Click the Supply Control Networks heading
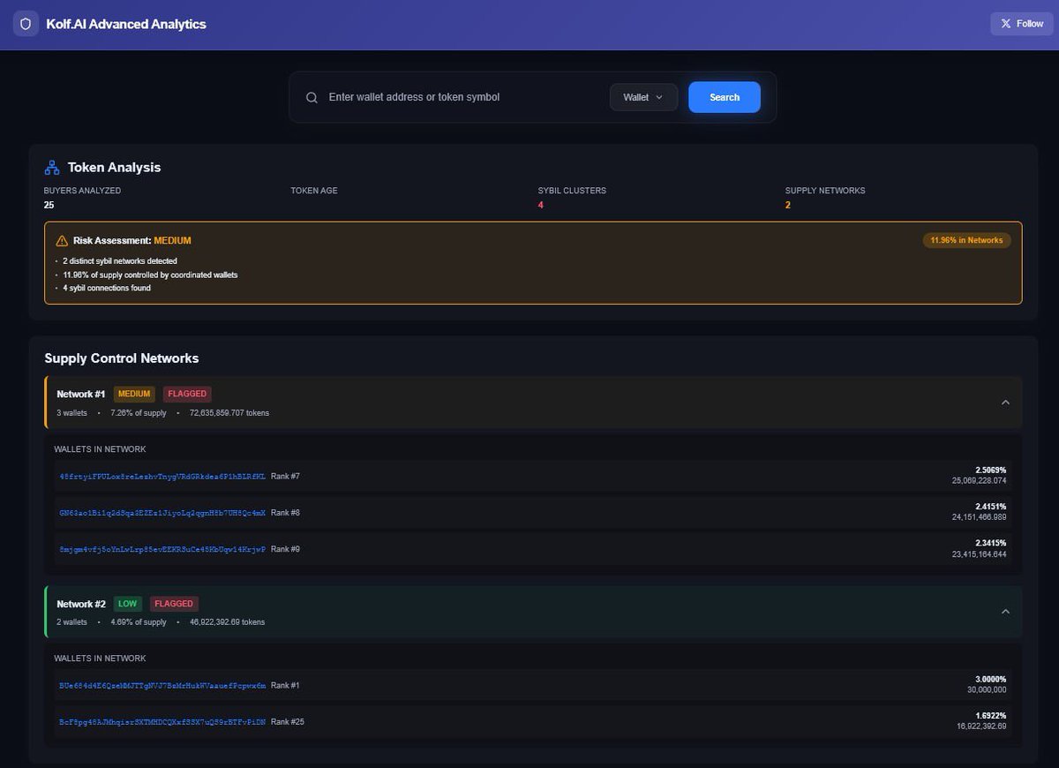 pos(122,358)
